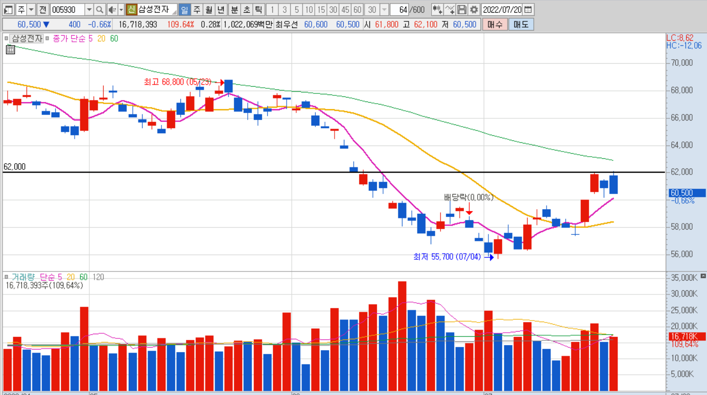The height and width of the screenshot is (395, 707).
Task: Click the 1,022,069백만 trading value
Action: [x=248, y=24]
